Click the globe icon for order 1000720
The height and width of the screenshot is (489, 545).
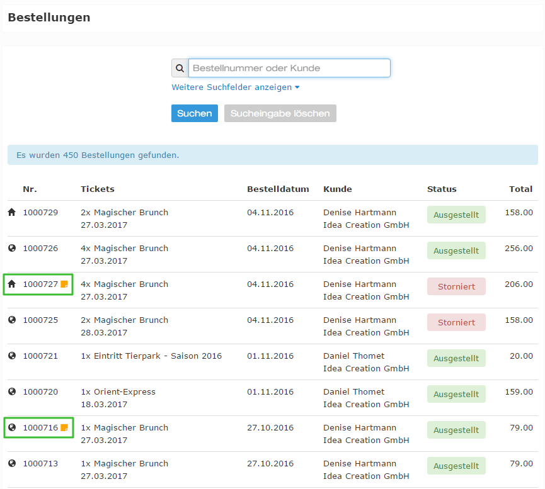click(x=12, y=391)
